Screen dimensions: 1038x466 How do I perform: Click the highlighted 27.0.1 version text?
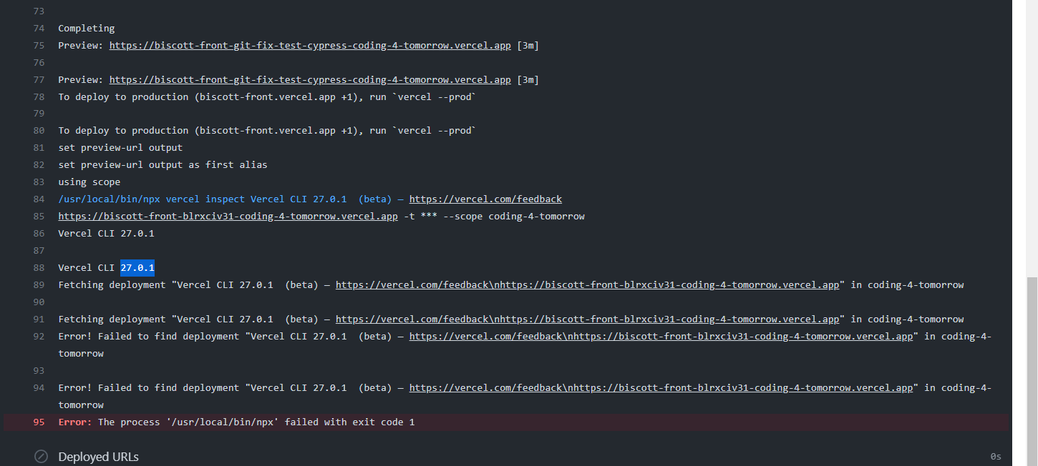coord(137,267)
